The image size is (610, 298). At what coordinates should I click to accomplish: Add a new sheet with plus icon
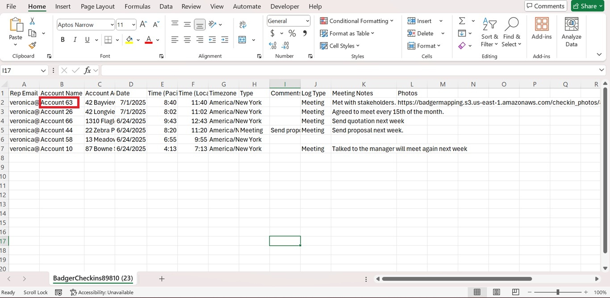pos(162,279)
